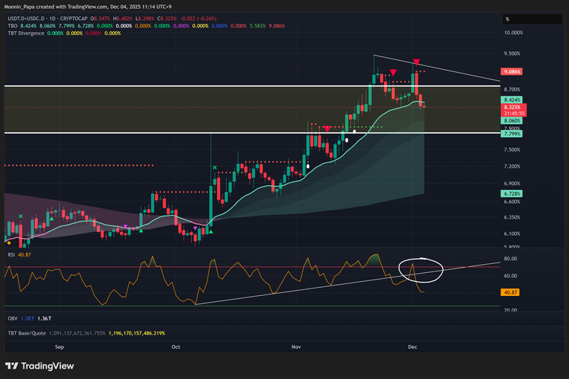
Task: Select the TBO indicator legend
Action: (x=11, y=25)
